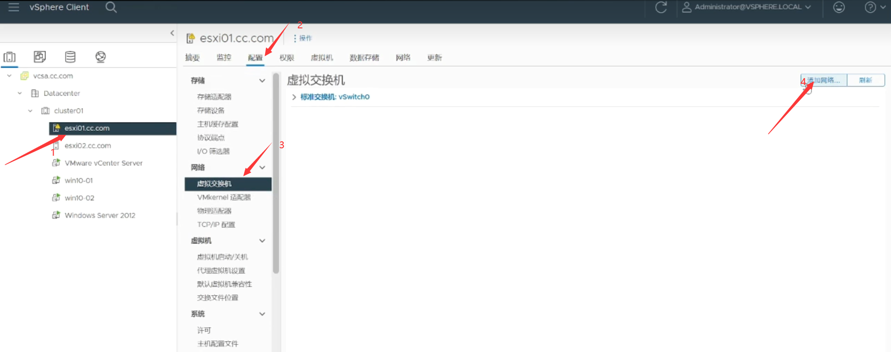Switch to VMs and Templates view icon
Image resolution: width=891 pixels, height=352 pixels.
(x=40, y=57)
